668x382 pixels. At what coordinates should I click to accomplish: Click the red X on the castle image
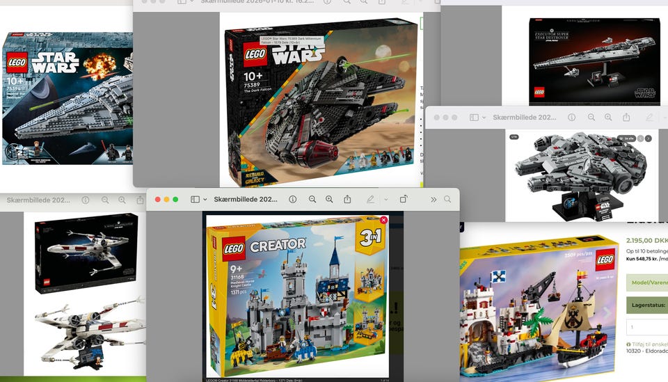point(383,220)
